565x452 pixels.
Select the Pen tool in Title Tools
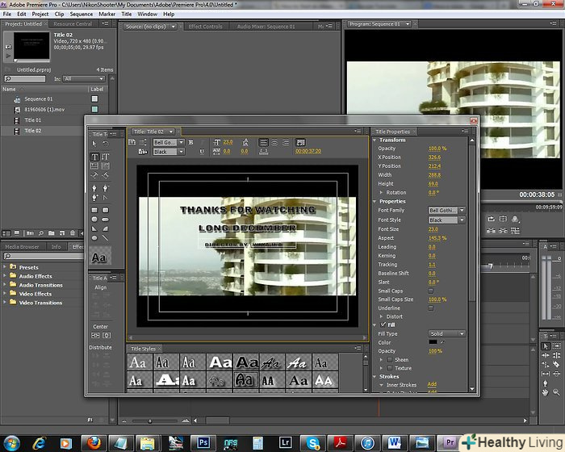coord(95,186)
